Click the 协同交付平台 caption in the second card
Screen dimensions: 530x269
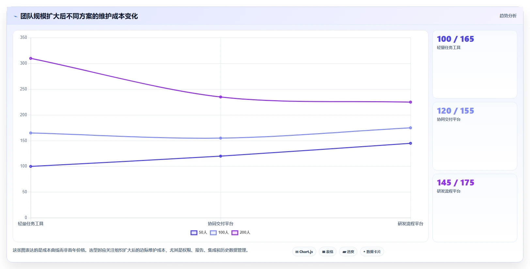coord(449,119)
